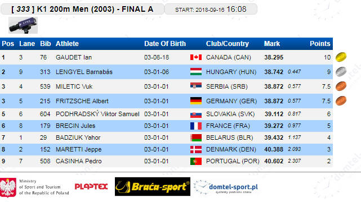Viewport: 361px width, 202px height.
Task: Select the Mark column header
Action: [x=272, y=44]
